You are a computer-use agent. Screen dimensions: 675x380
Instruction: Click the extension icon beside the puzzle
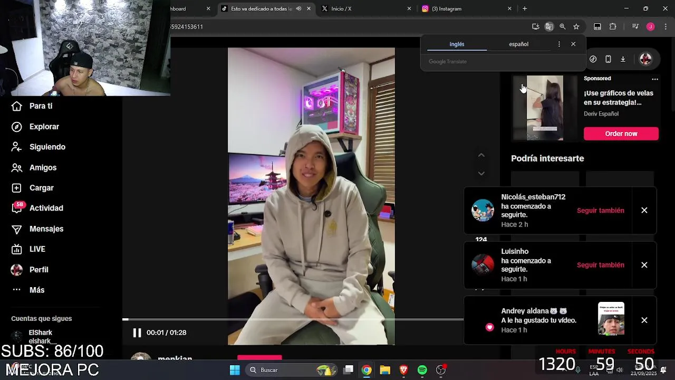[x=597, y=26]
